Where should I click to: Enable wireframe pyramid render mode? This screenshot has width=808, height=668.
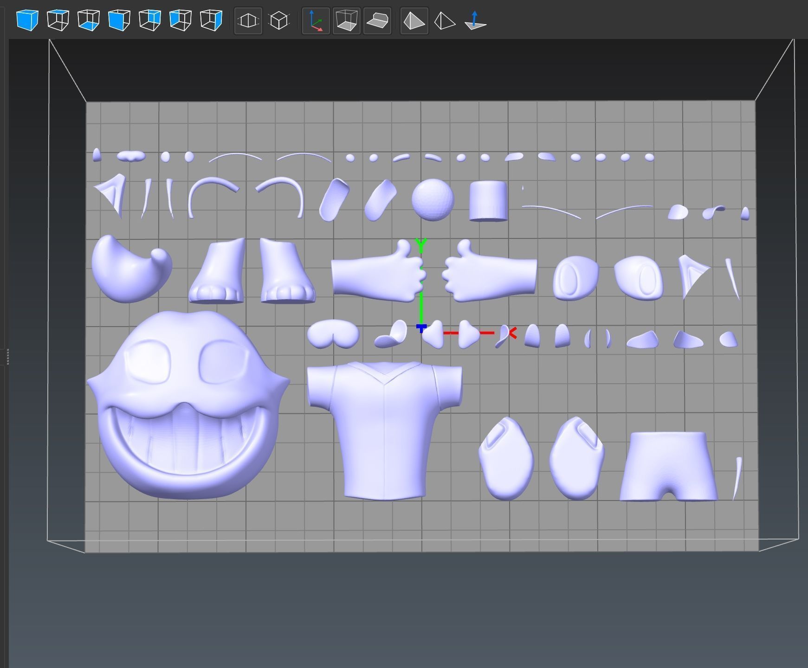445,21
